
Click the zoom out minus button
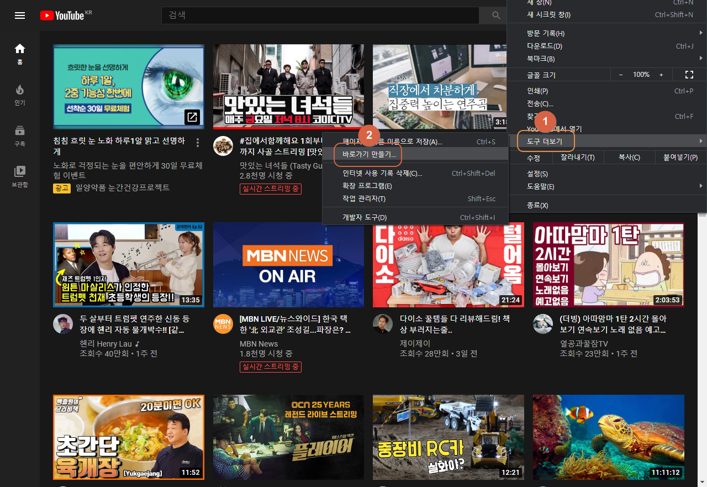click(x=621, y=75)
